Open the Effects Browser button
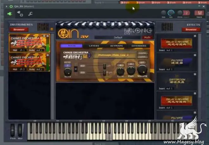The image size is (209, 145). (191, 29)
